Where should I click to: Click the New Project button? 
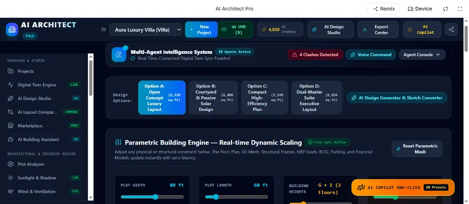pos(202,30)
